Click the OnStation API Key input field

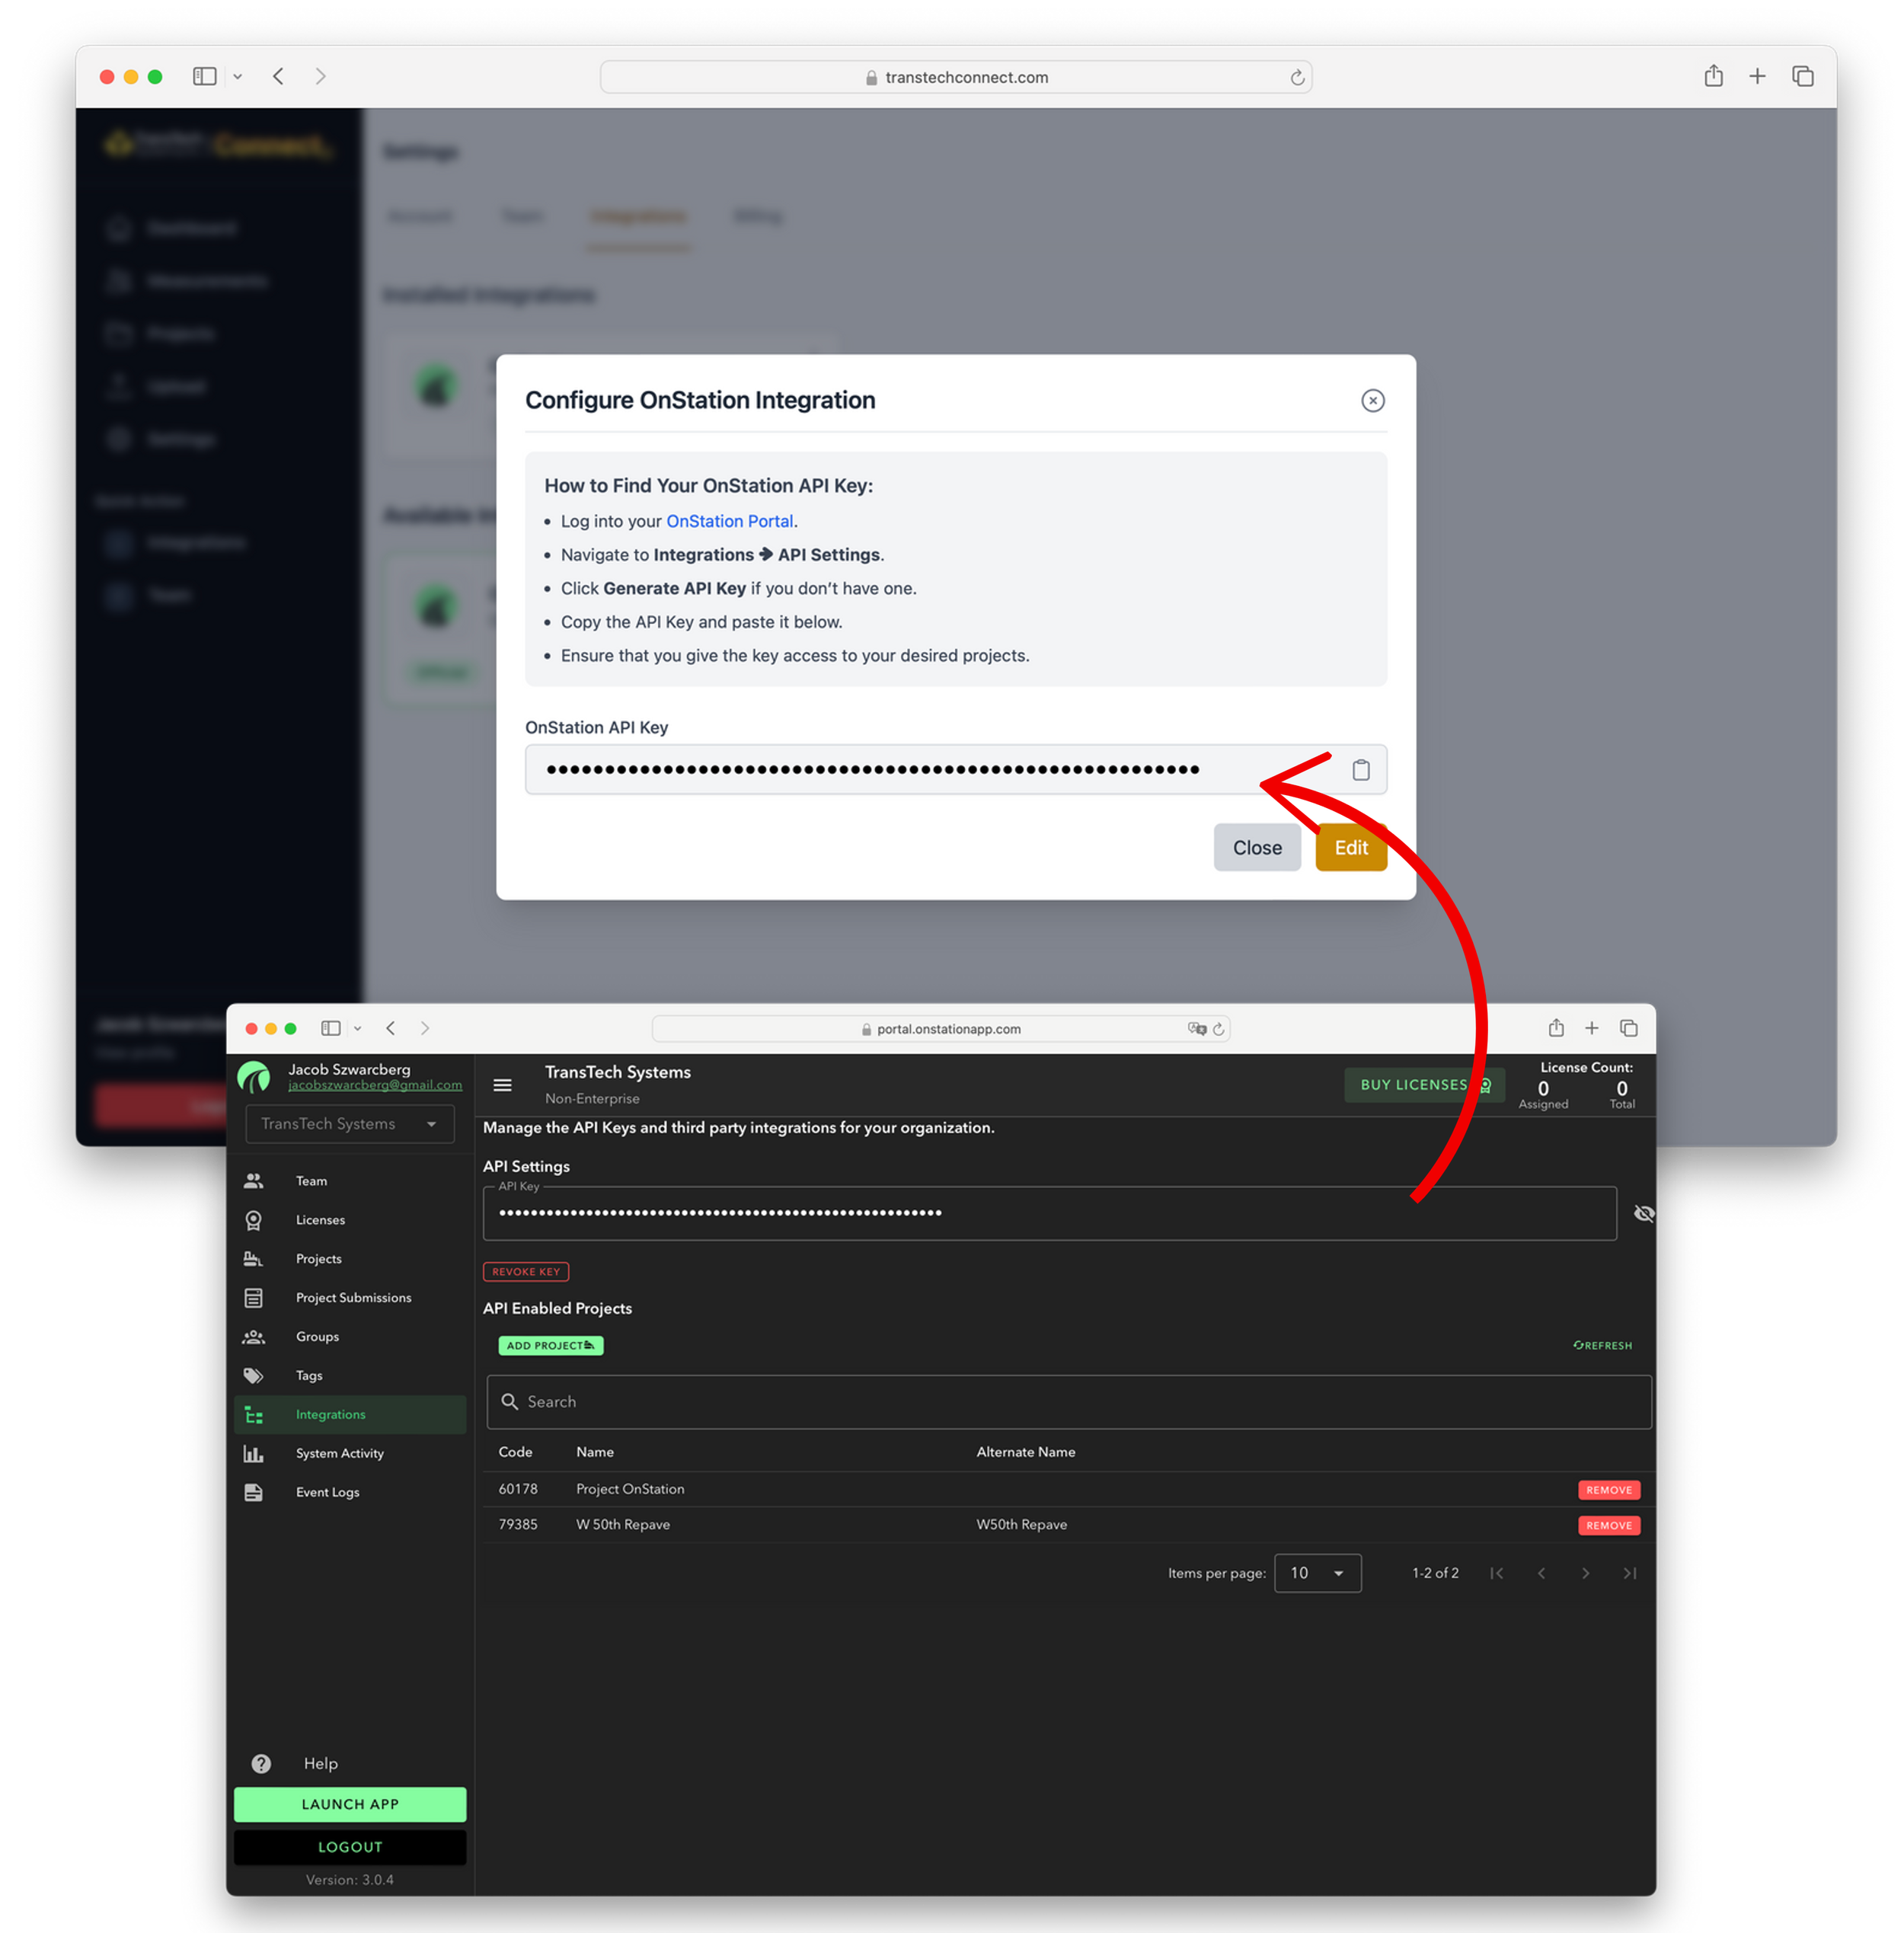coord(955,769)
